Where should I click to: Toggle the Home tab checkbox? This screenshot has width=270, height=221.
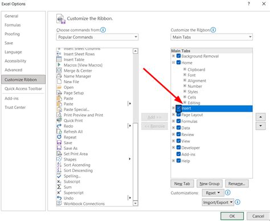178,63
